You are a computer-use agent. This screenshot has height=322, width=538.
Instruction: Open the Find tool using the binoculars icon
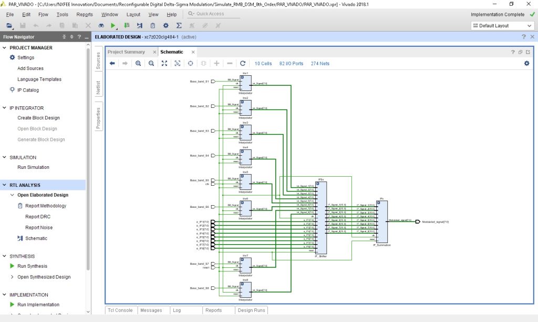point(101,25)
